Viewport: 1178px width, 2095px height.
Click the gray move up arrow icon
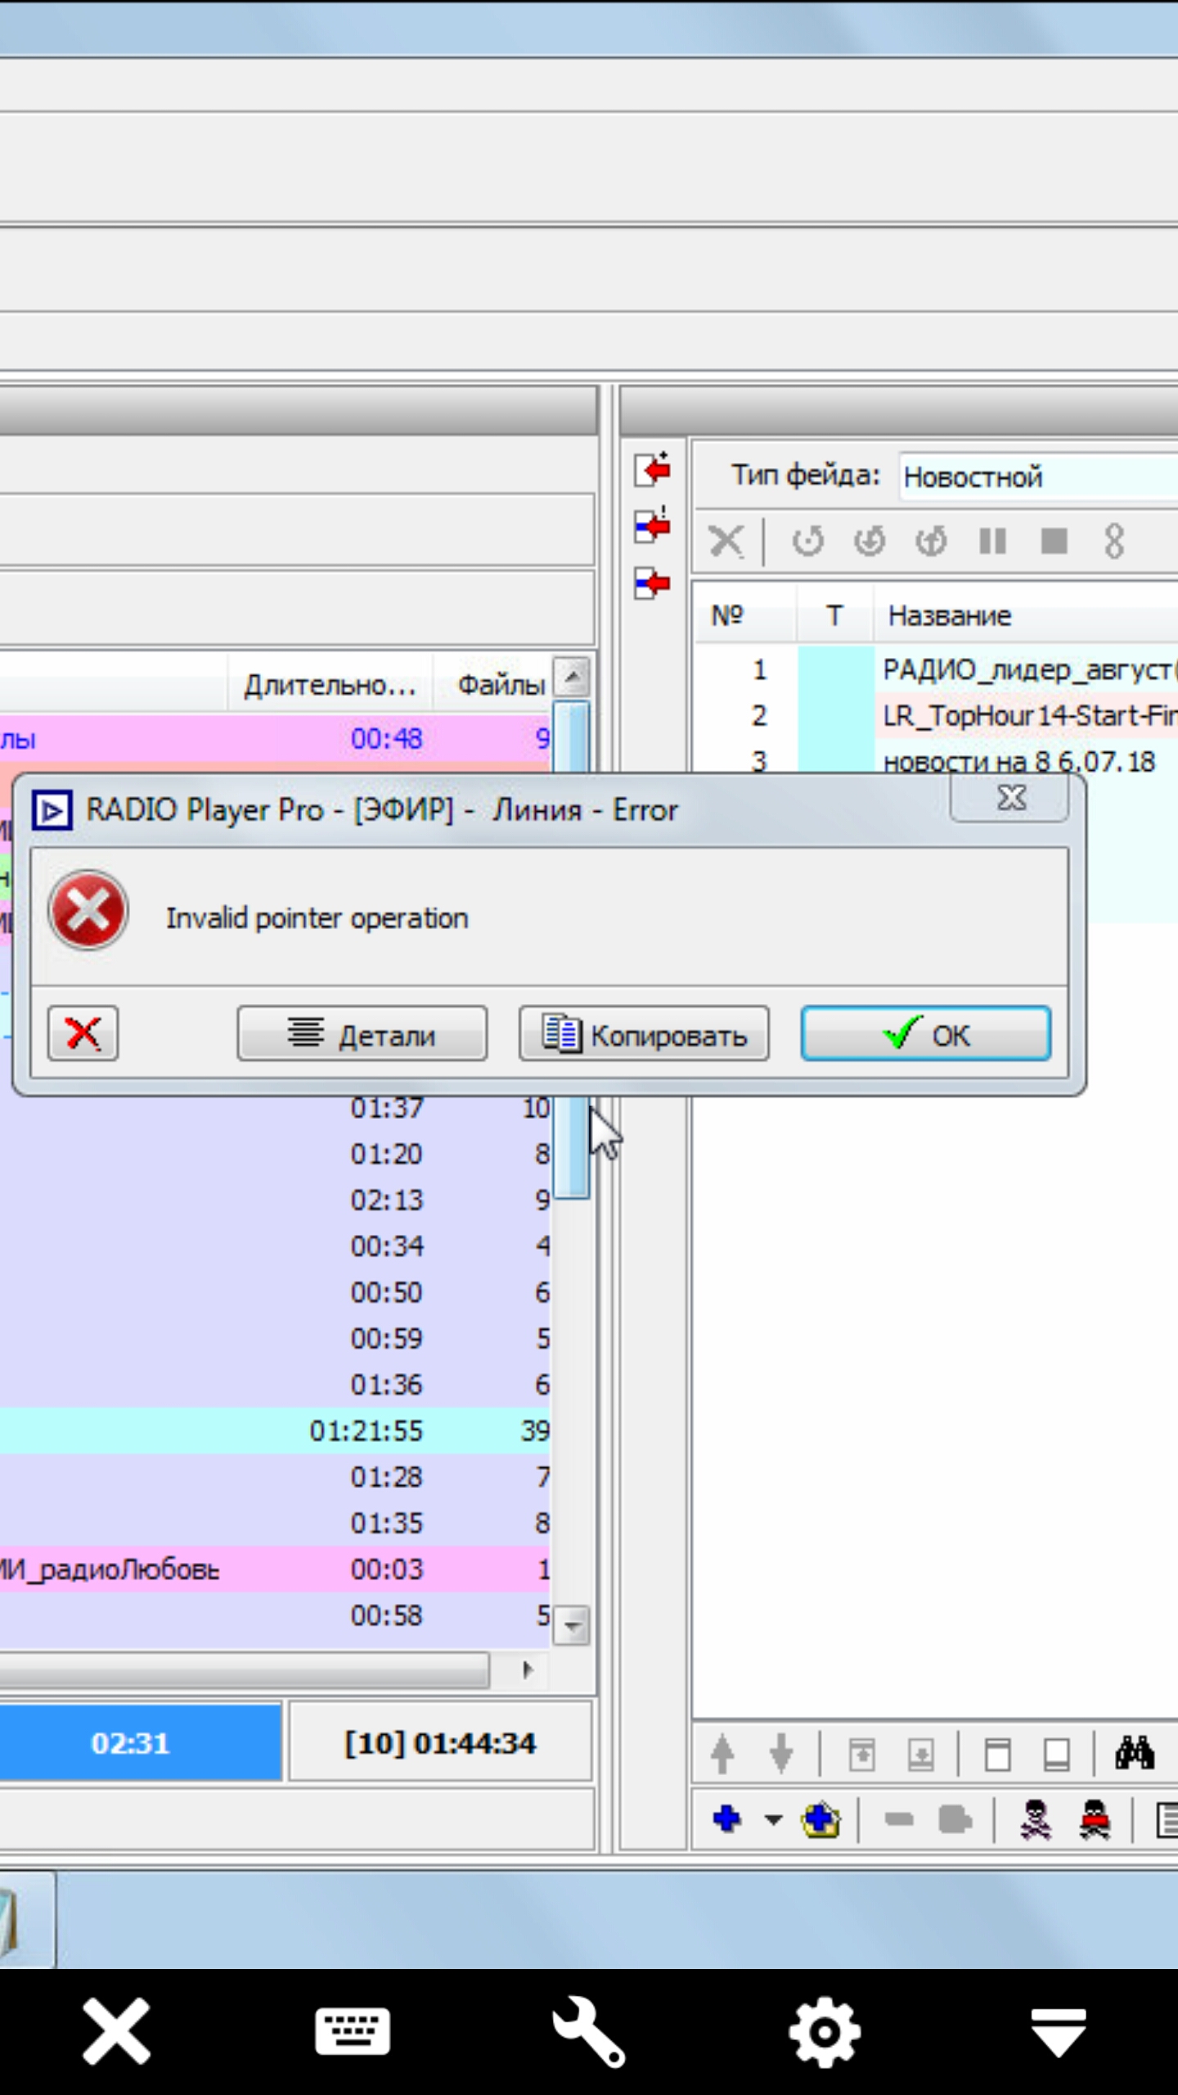click(x=722, y=1754)
